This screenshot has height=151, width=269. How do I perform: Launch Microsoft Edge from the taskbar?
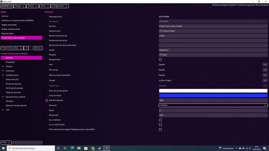pos(72,148)
